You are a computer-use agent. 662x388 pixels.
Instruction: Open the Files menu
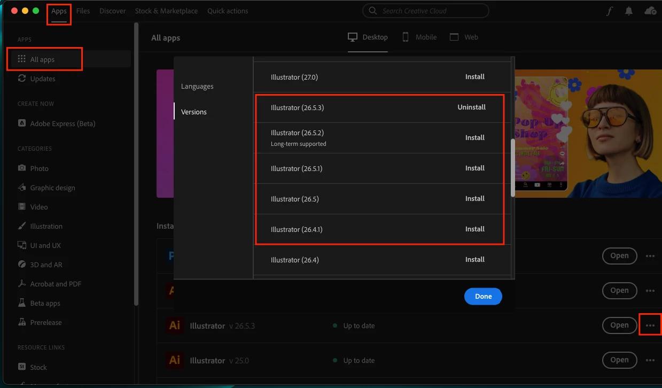pyautogui.click(x=83, y=11)
